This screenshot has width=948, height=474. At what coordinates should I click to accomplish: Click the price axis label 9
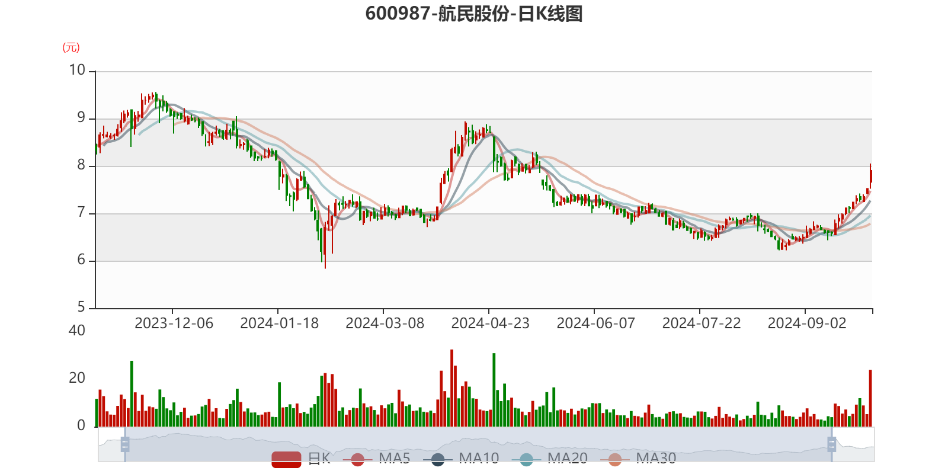click(81, 118)
